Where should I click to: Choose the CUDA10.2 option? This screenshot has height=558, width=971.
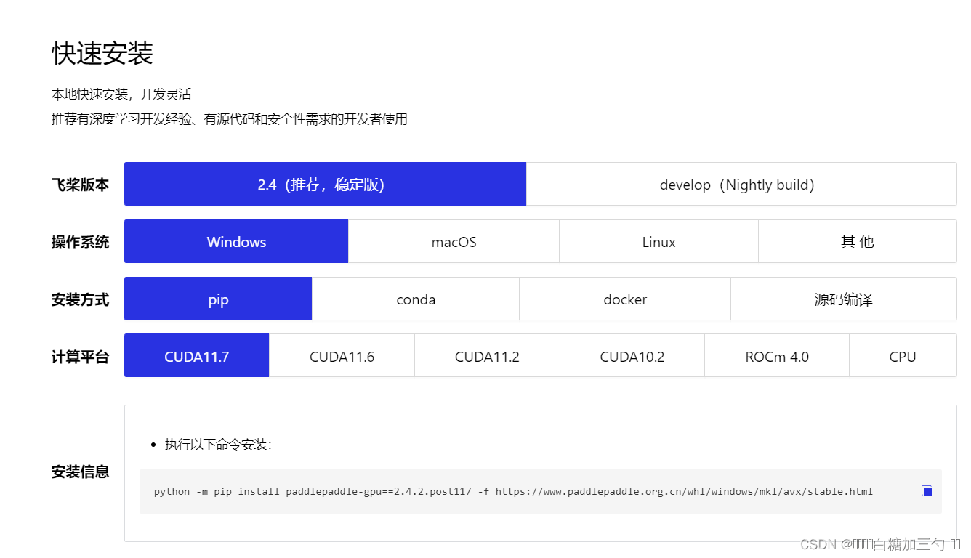632,355
